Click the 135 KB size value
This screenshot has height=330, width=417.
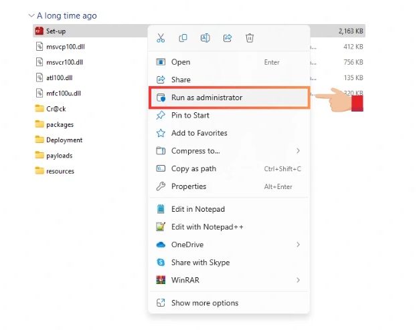click(353, 77)
